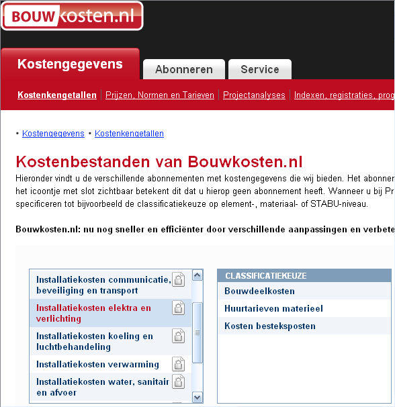Select Installatiekosten water, sanitair en afvoer
This screenshot has height=407, width=395.
point(111,387)
